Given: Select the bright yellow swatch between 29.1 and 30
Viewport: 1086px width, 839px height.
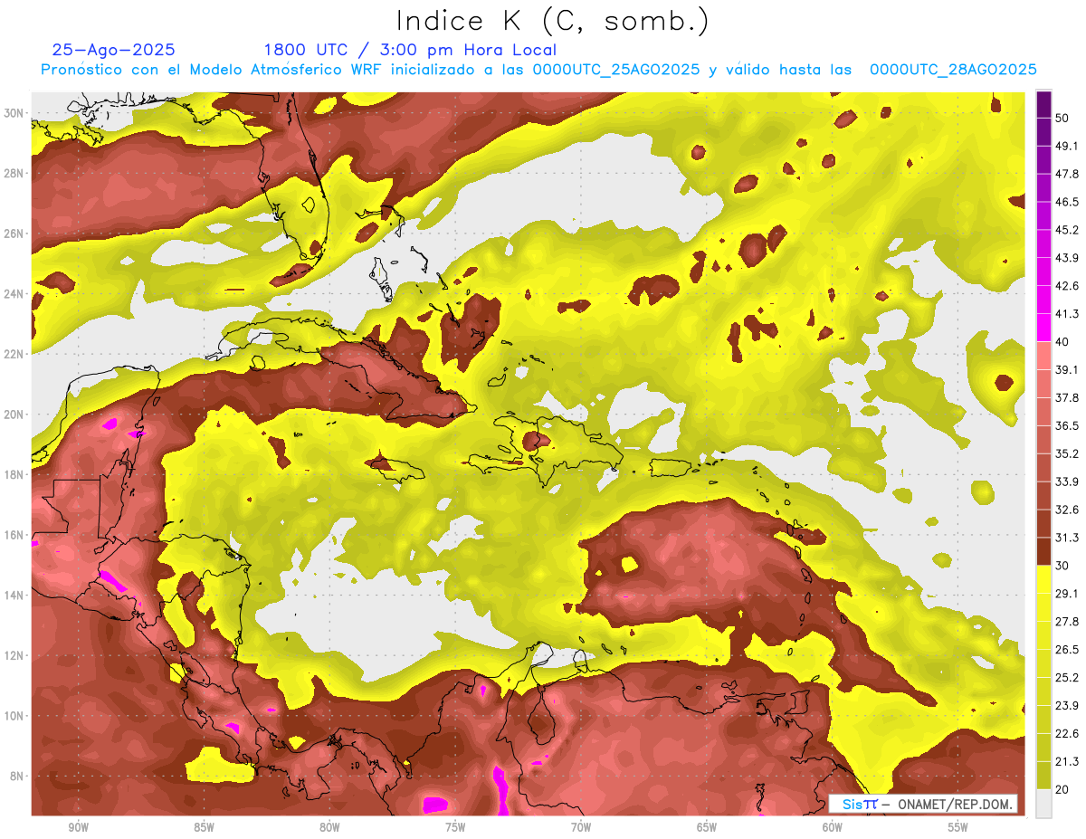Looking at the screenshot, I should (x=1043, y=579).
